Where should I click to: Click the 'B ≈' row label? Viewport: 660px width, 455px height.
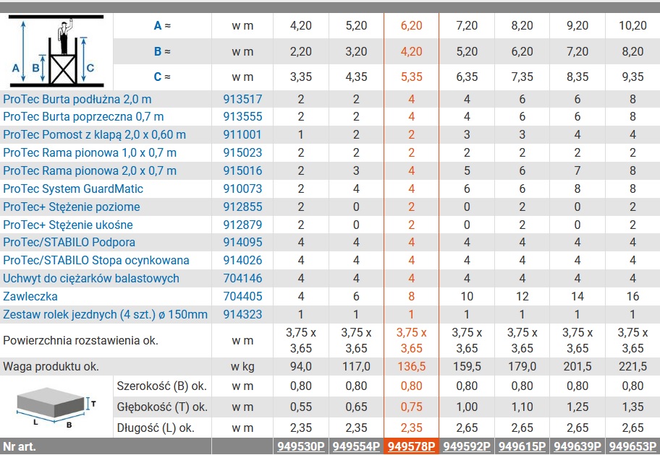(x=162, y=51)
